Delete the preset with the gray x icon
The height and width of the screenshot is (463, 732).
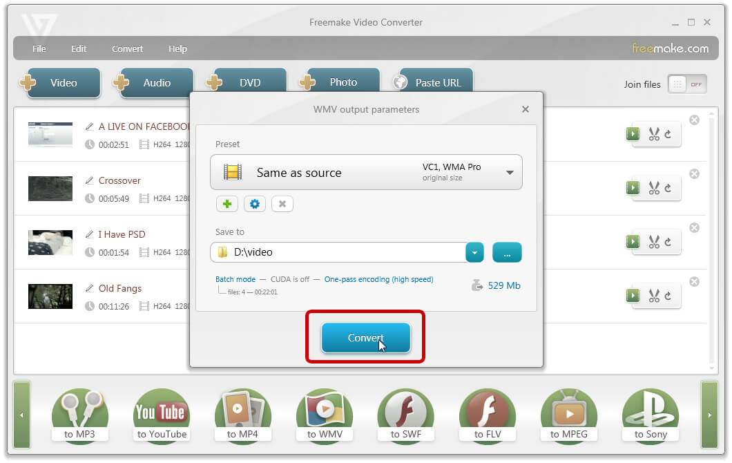[x=282, y=204]
